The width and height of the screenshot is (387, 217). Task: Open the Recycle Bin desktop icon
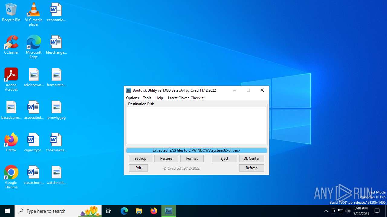coord(11,12)
